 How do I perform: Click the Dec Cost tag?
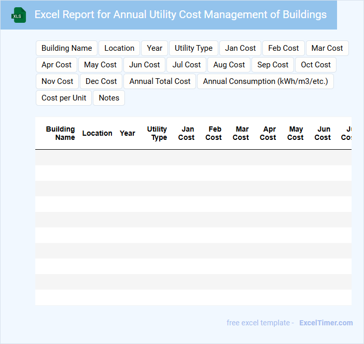click(x=101, y=81)
